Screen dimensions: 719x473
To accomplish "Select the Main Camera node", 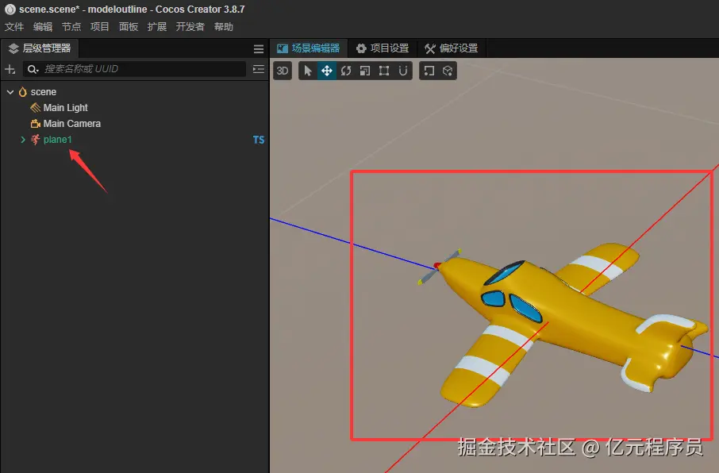I will click(x=72, y=124).
